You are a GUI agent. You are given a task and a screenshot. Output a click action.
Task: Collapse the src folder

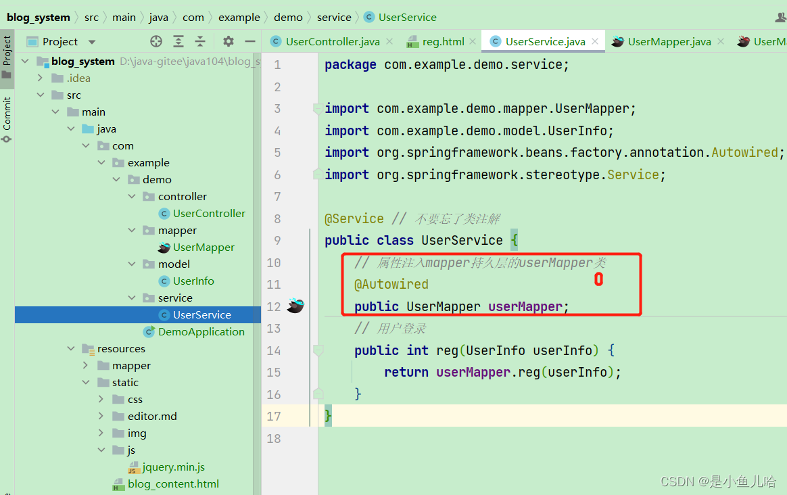click(x=40, y=95)
